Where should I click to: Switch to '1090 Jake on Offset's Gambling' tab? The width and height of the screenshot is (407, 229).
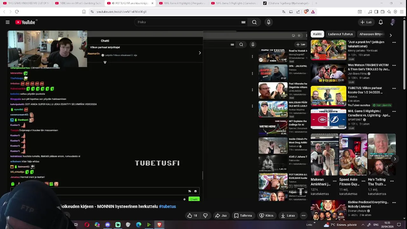point(78,3)
